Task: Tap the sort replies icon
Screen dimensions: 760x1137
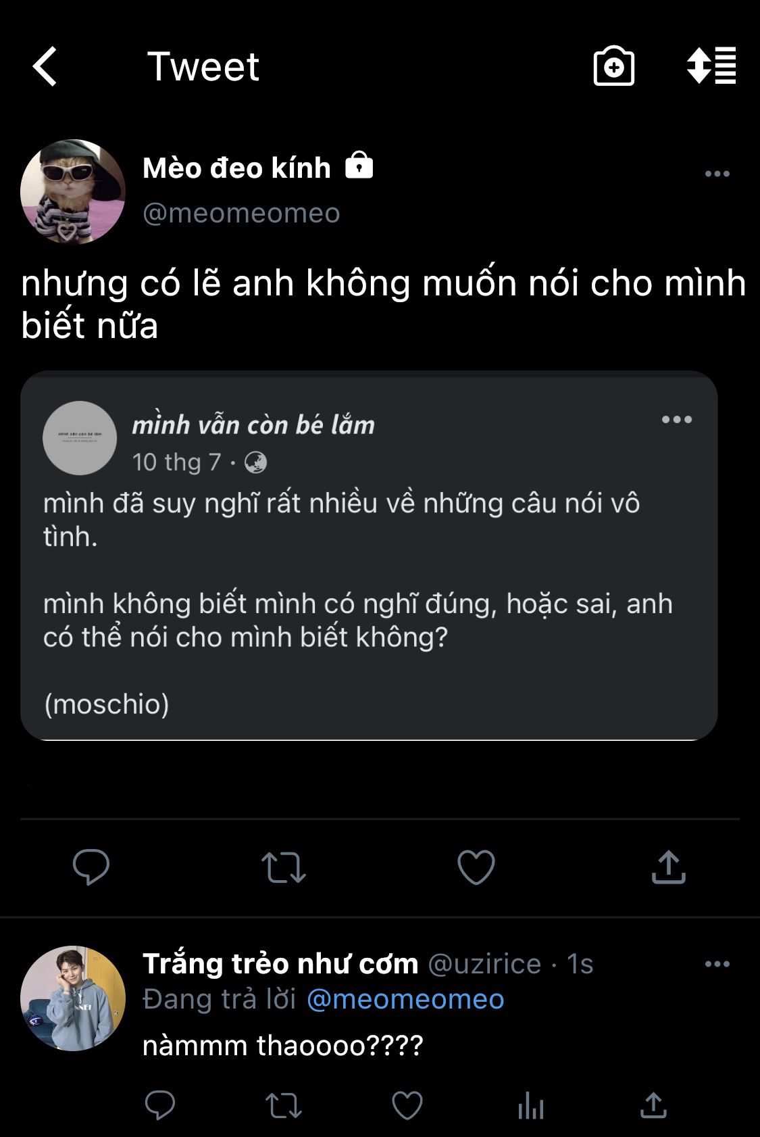Action: (x=711, y=66)
